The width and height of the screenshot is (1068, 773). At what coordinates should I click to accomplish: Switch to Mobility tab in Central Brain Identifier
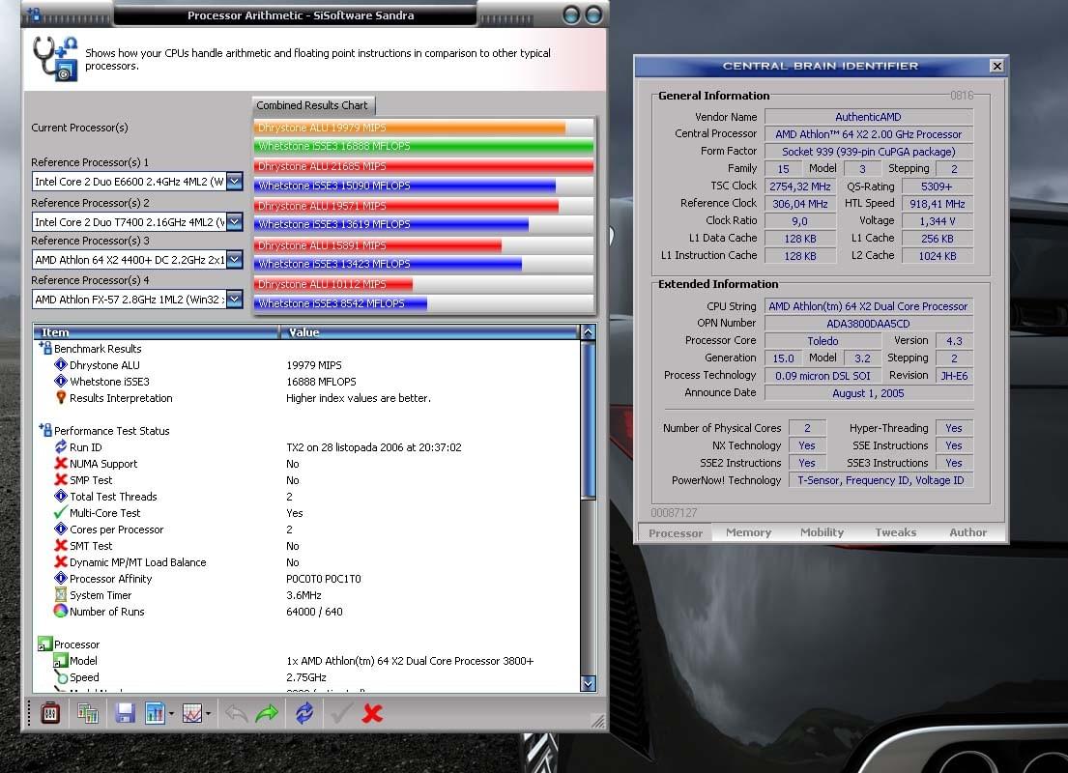coord(823,532)
